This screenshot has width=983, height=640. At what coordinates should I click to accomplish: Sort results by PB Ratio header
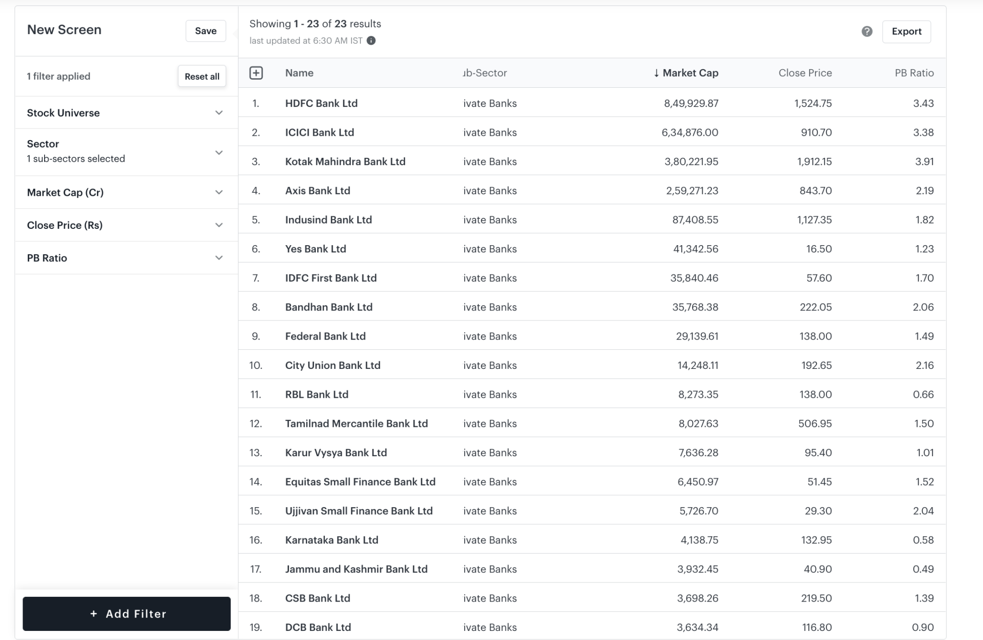[x=914, y=73]
